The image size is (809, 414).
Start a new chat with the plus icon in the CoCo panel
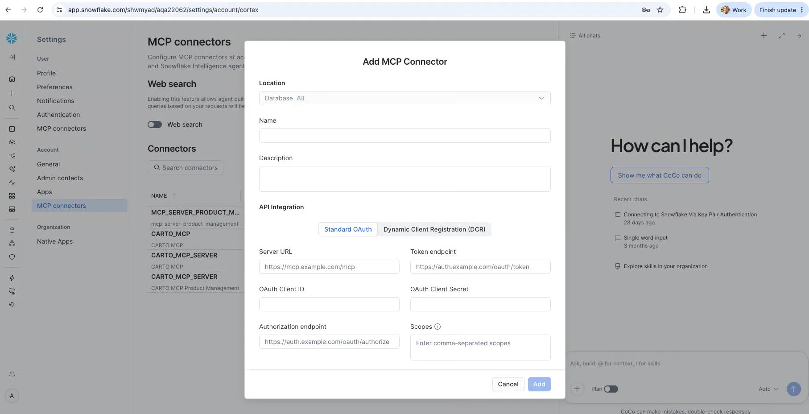pyautogui.click(x=764, y=35)
